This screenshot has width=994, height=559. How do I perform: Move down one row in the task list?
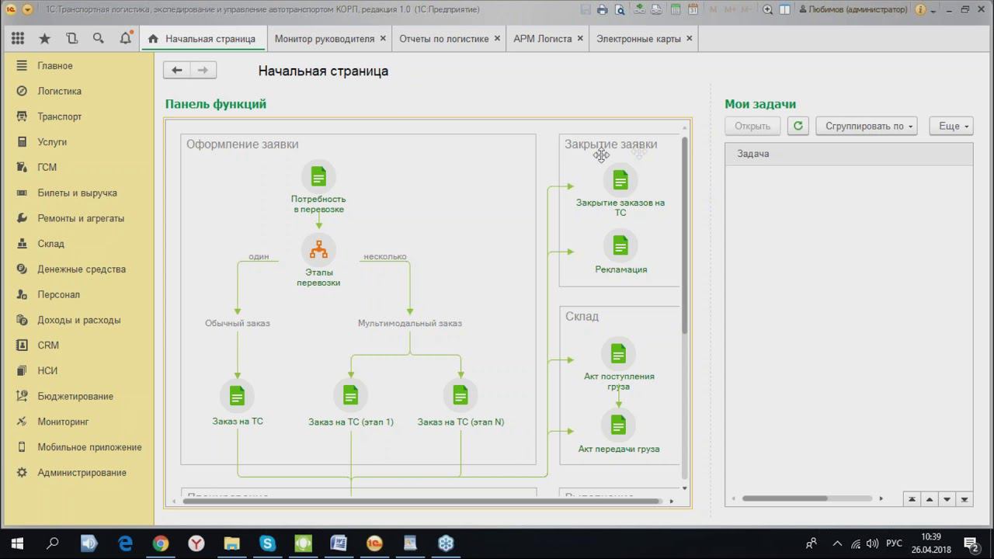click(947, 499)
